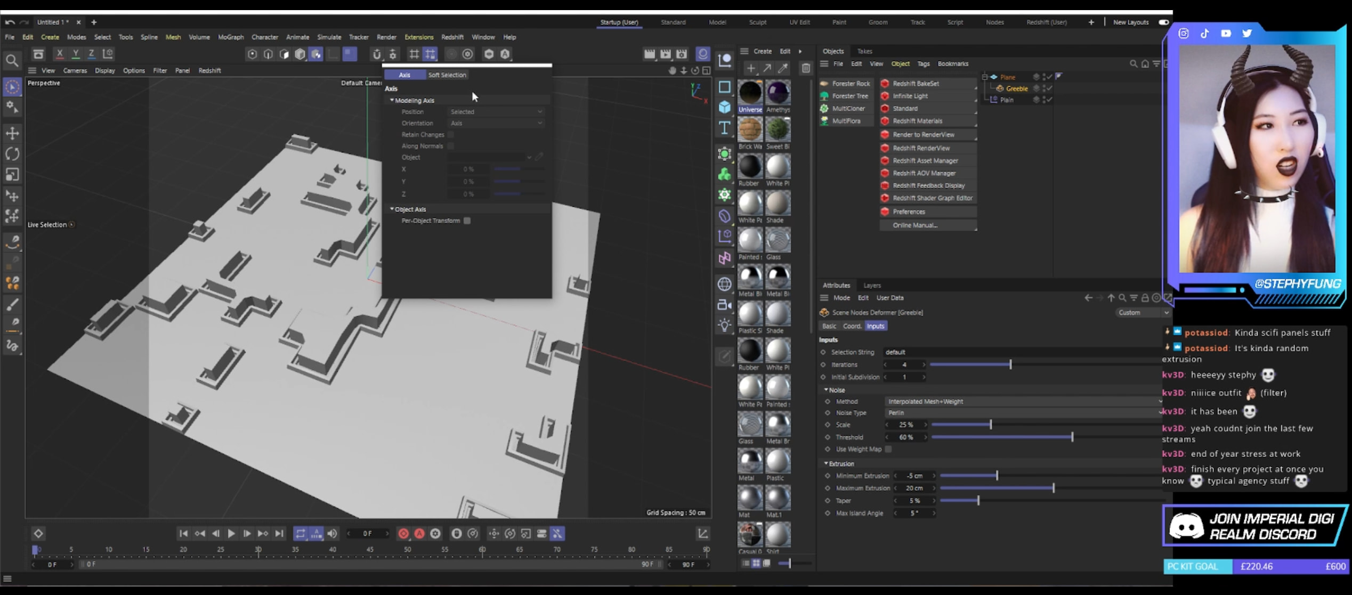
Task: Open the MoGraph menu
Action: [230, 37]
